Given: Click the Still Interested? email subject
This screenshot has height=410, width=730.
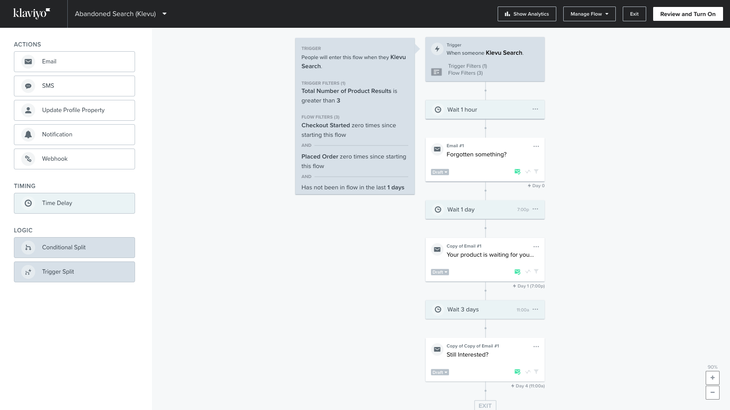Looking at the screenshot, I should tap(467, 355).
